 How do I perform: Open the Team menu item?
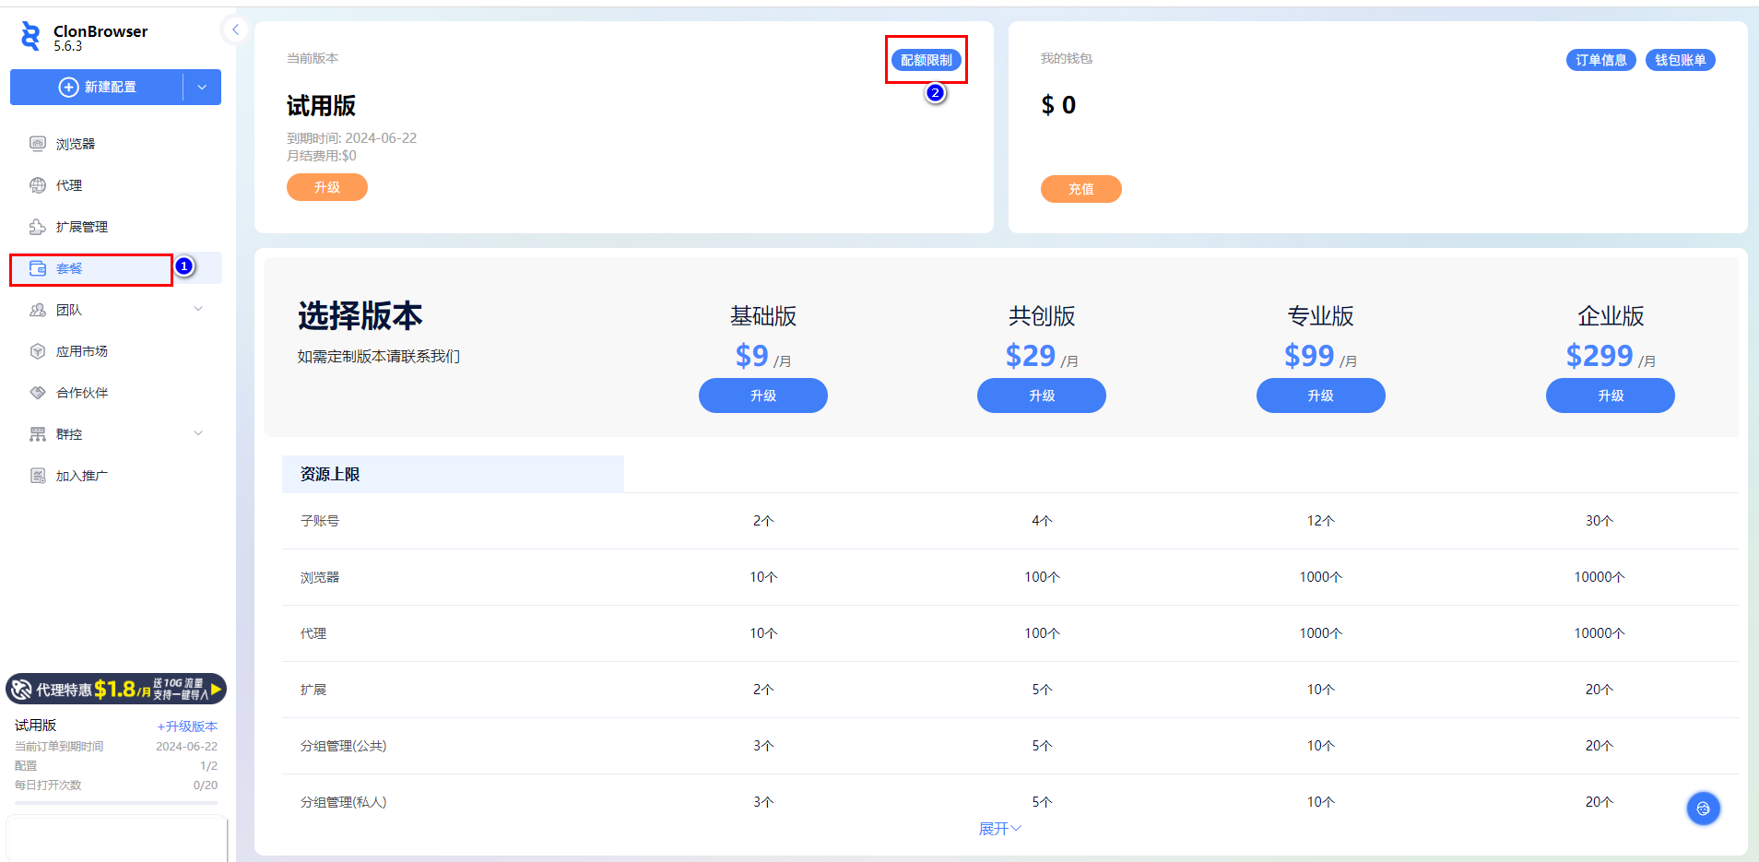pyautogui.click(x=69, y=310)
